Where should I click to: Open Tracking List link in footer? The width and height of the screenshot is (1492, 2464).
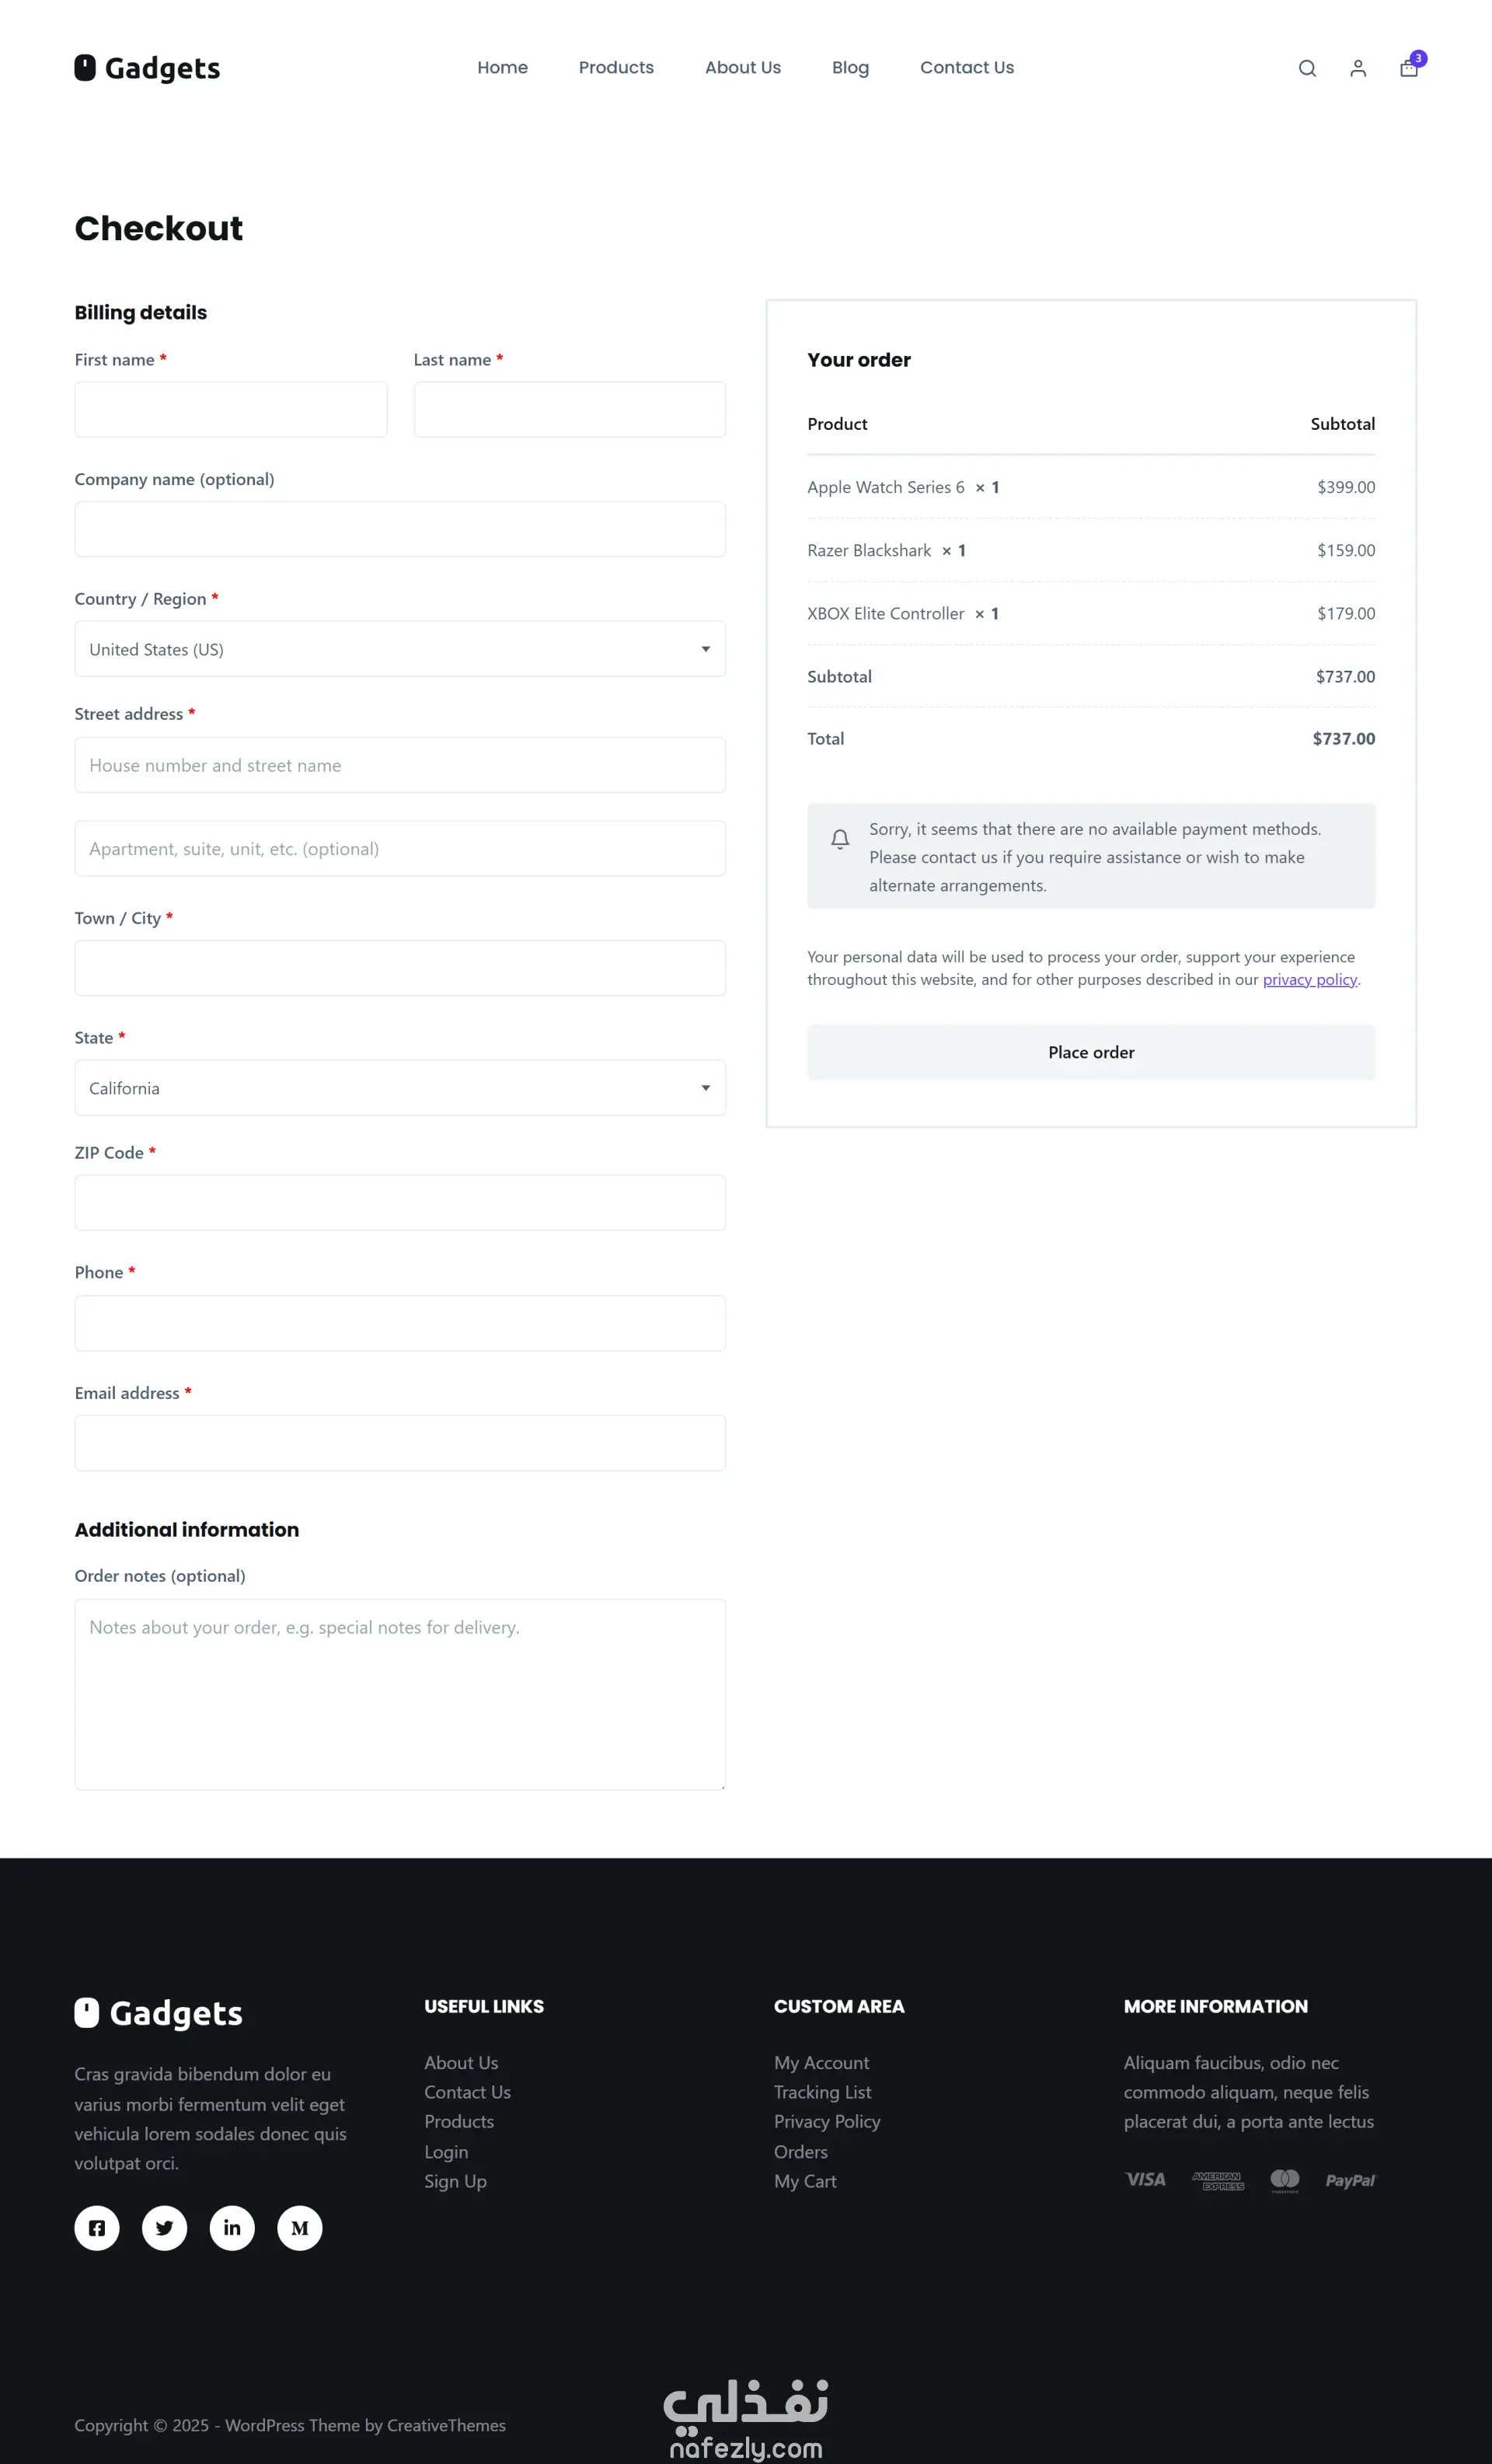[x=822, y=2092]
